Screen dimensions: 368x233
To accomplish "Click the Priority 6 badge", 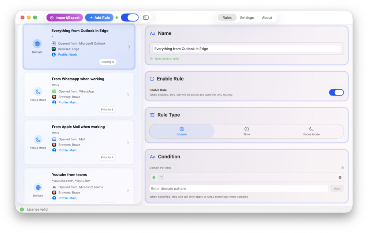I will tap(108, 62).
